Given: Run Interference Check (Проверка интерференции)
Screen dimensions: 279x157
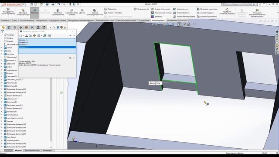Looking at the screenshot, I should (23, 12).
